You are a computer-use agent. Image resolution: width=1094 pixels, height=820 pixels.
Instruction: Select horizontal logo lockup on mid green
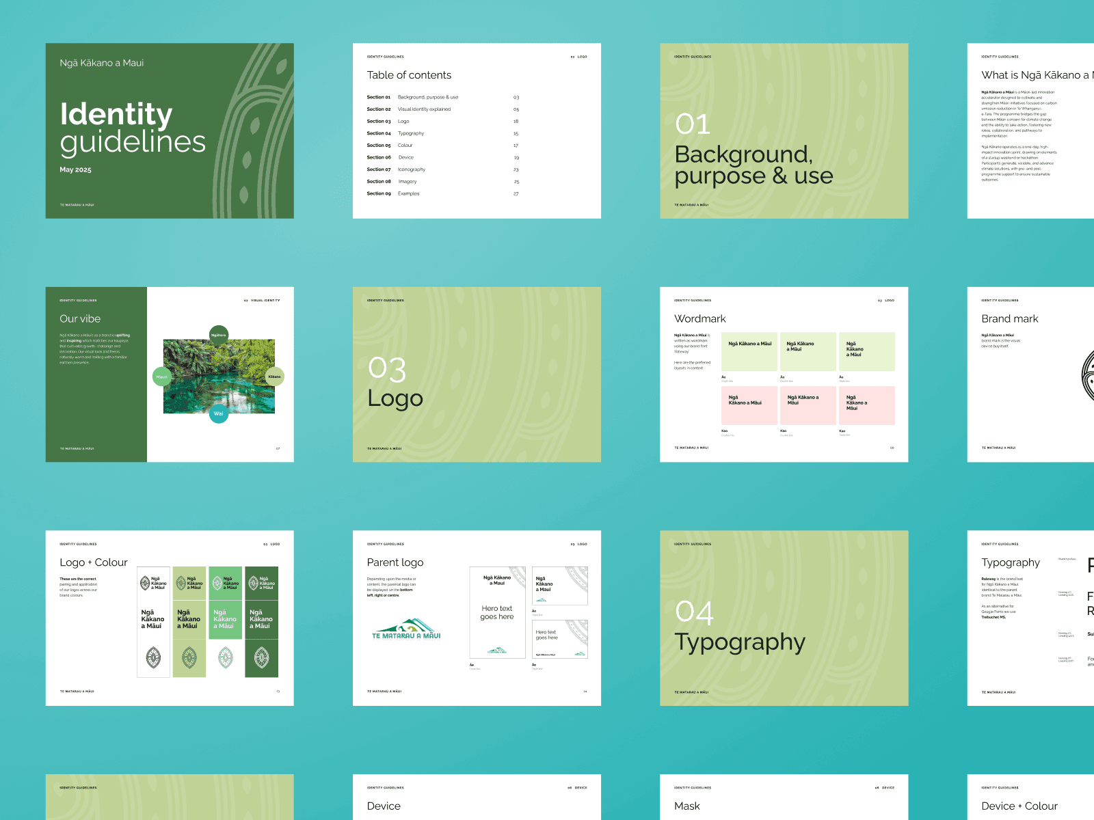[226, 583]
